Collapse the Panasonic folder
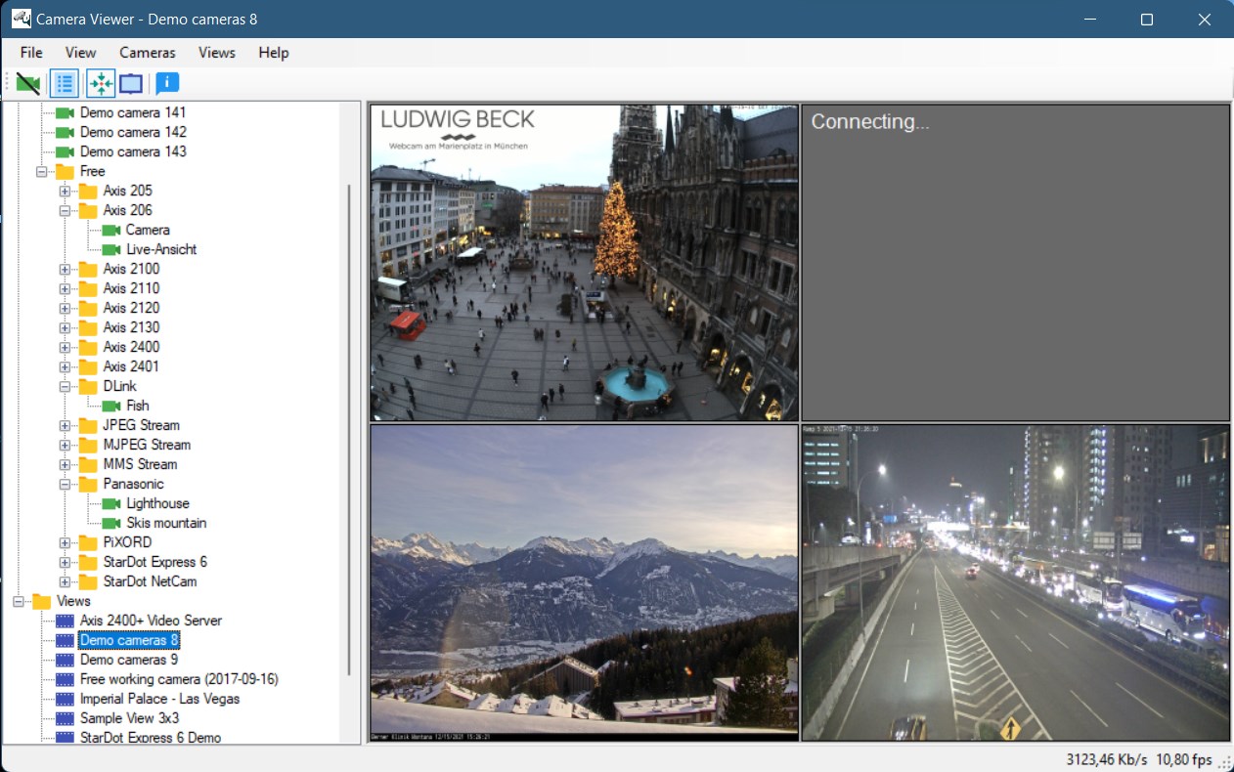 click(66, 484)
